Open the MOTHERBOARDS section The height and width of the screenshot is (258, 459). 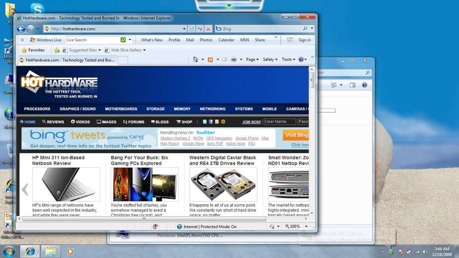tap(121, 109)
